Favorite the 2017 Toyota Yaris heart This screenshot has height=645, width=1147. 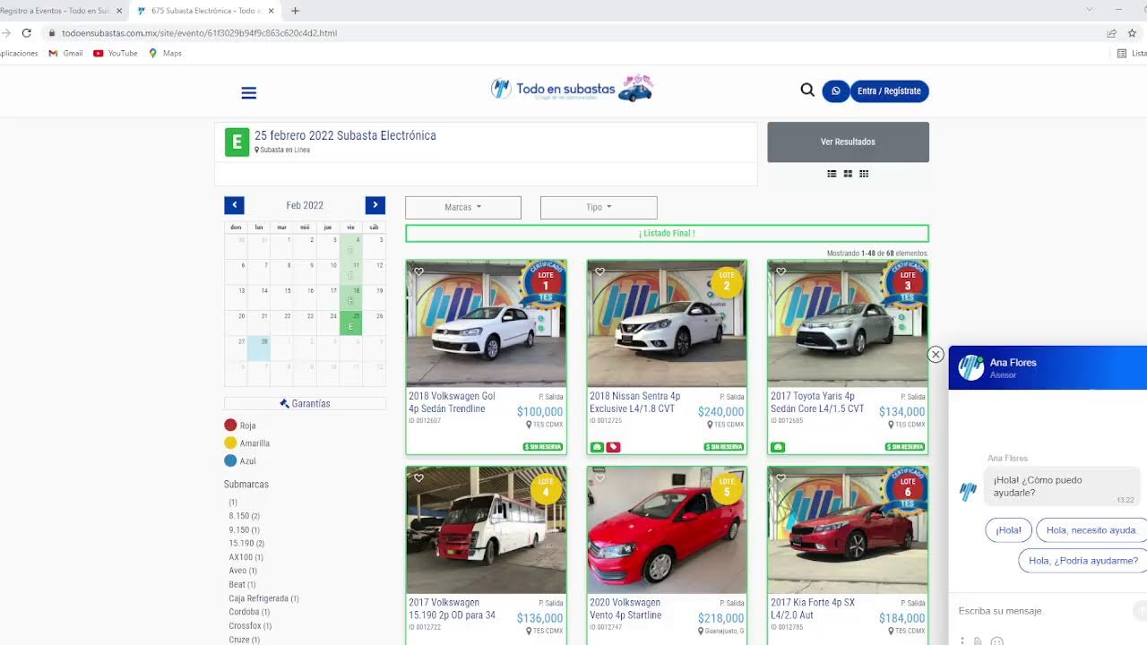pyautogui.click(x=780, y=271)
